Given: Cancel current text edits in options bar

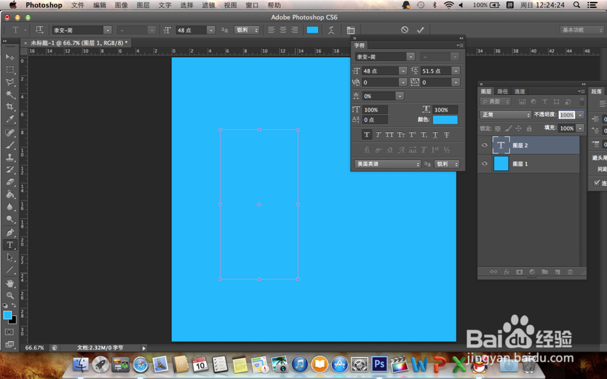Looking at the screenshot, I should 404,30.
